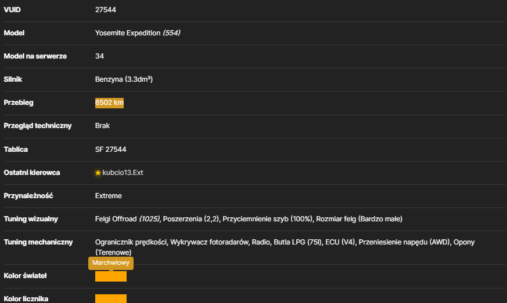Click the Extreme affiliation value

[109, 196]
